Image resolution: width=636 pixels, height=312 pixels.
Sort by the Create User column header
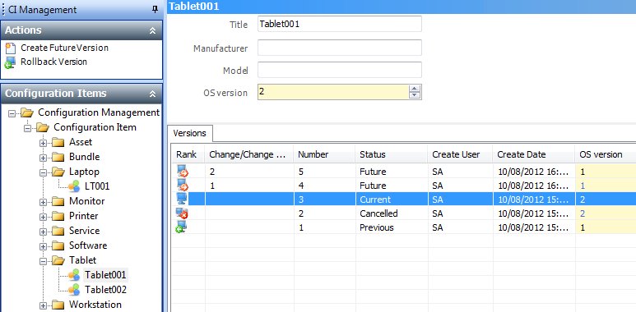pos(460,154)
